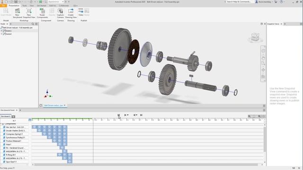
Task: Switch to the Collaborate ribbon tab
Action: click(x=64, y=6)
